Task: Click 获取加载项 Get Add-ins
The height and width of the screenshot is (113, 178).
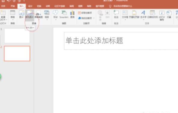Action: pos(85,13)
